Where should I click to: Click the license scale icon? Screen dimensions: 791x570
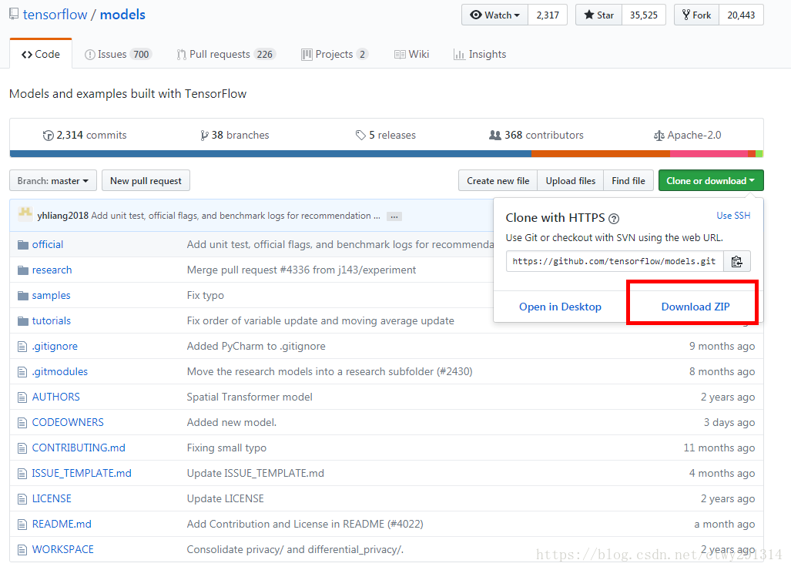pyautogui.click(x=659, y=136)
